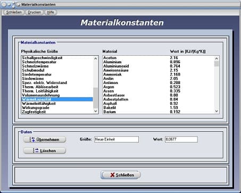Select Barium in the material list
The width and height of the screenshot is (241, 193).
pyautogui.click(x=159, y=112)
